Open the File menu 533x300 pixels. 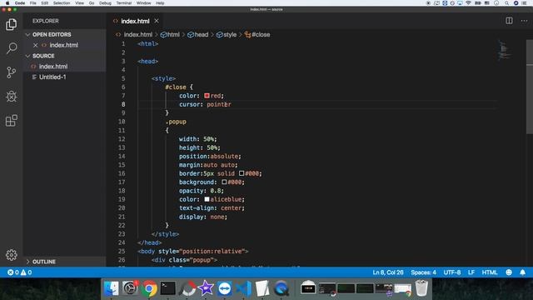point(33,3)
